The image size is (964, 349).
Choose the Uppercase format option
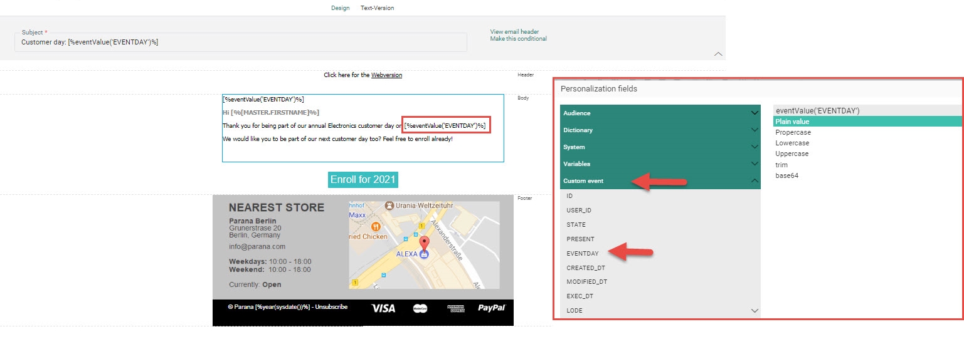click(792, 154)
